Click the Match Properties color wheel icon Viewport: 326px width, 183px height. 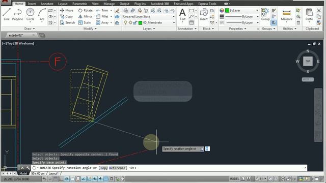tap(222, 10)
